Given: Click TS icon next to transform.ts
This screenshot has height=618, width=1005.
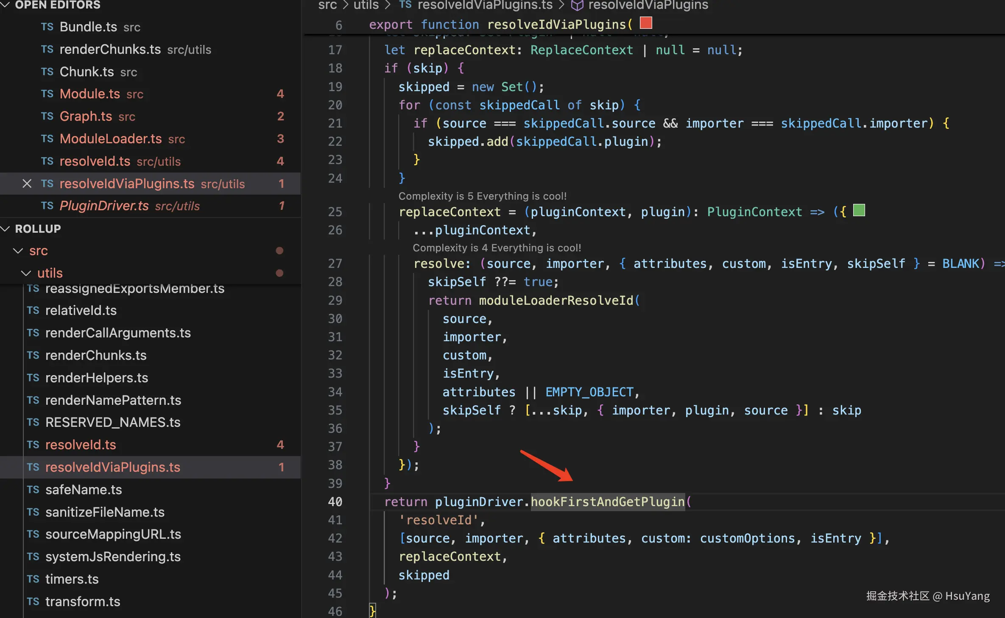Looking at the screenshot, I should coord(33,601).
